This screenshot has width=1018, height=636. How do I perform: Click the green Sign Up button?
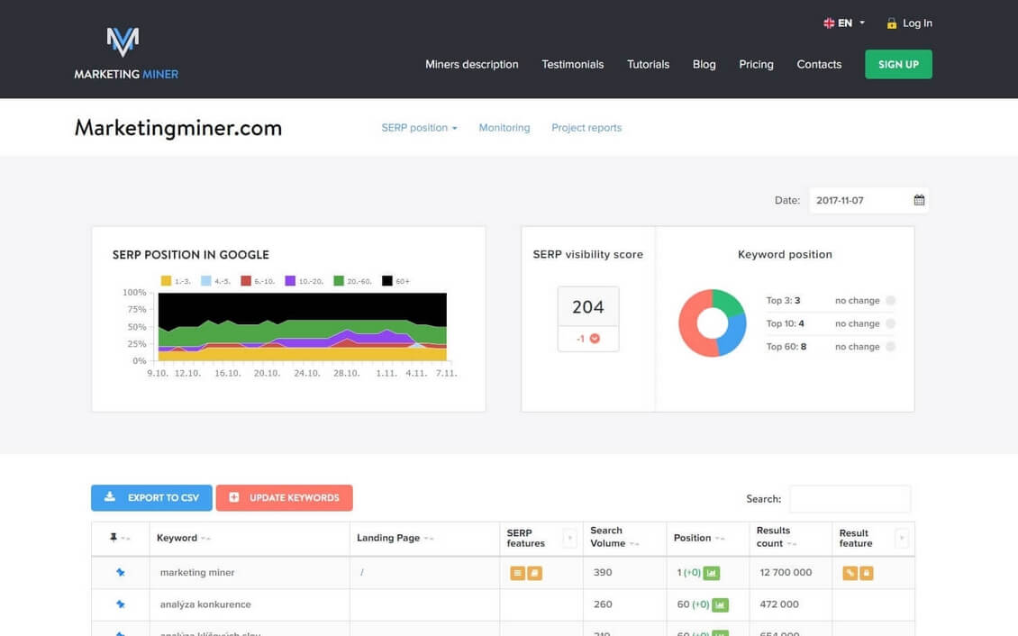click(898, 64)
